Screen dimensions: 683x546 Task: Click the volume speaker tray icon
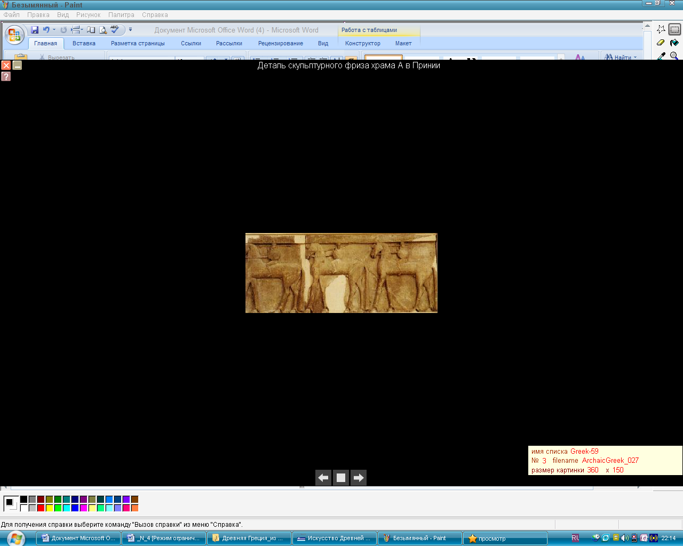625,538
